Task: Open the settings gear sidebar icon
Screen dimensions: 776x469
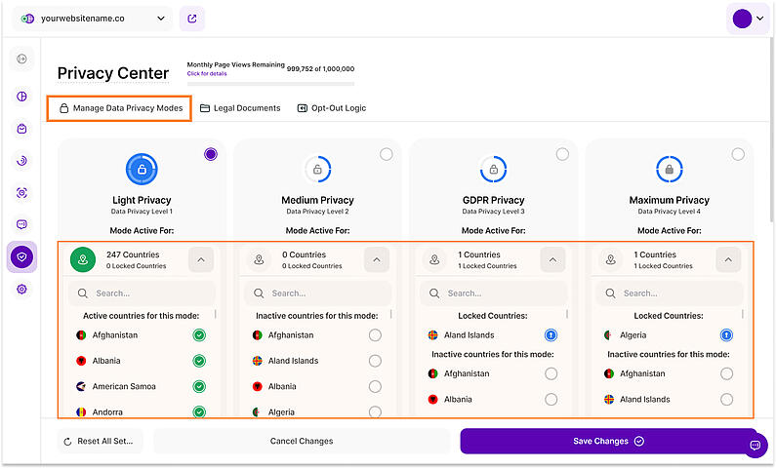Action: click(x=21, y=290)
